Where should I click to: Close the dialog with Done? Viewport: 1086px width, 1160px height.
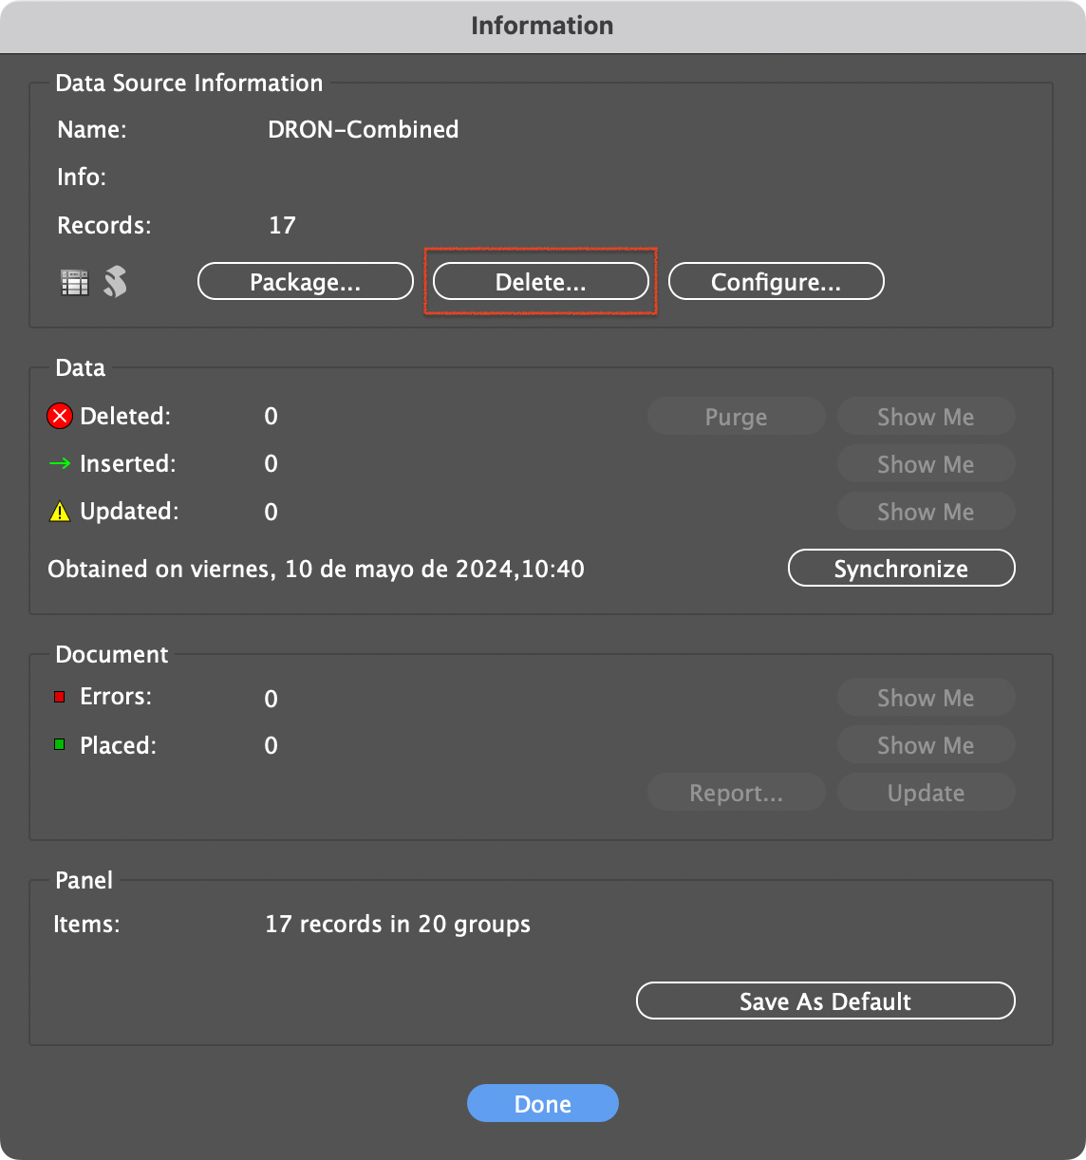point(542,1103)
